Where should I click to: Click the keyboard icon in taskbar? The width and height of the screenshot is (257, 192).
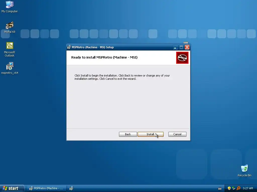(x=220, y=188)
